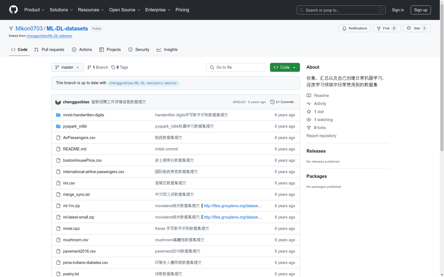
Task: Click chengguobiao's avatar in commit header
Action: (58, 102)
